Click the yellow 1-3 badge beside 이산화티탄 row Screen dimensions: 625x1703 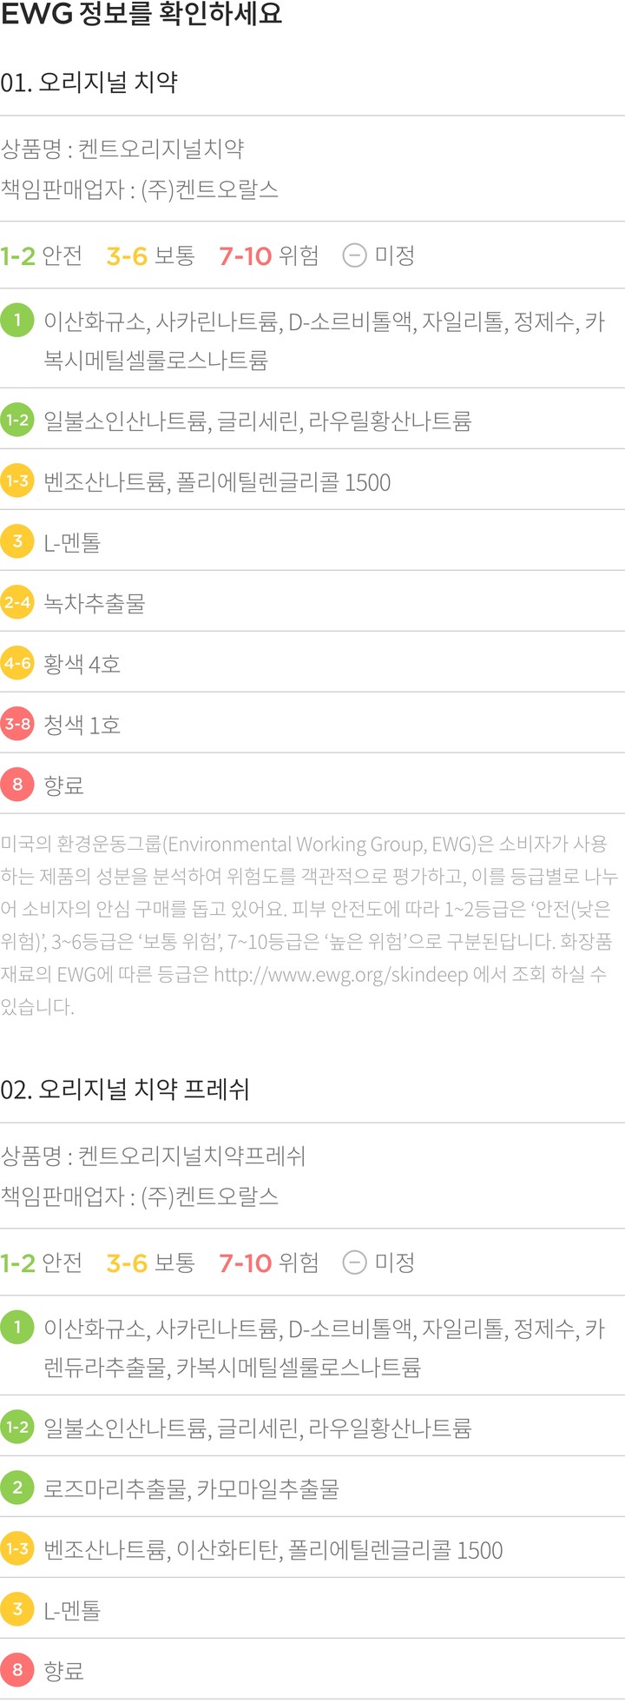coord(17,1548)
